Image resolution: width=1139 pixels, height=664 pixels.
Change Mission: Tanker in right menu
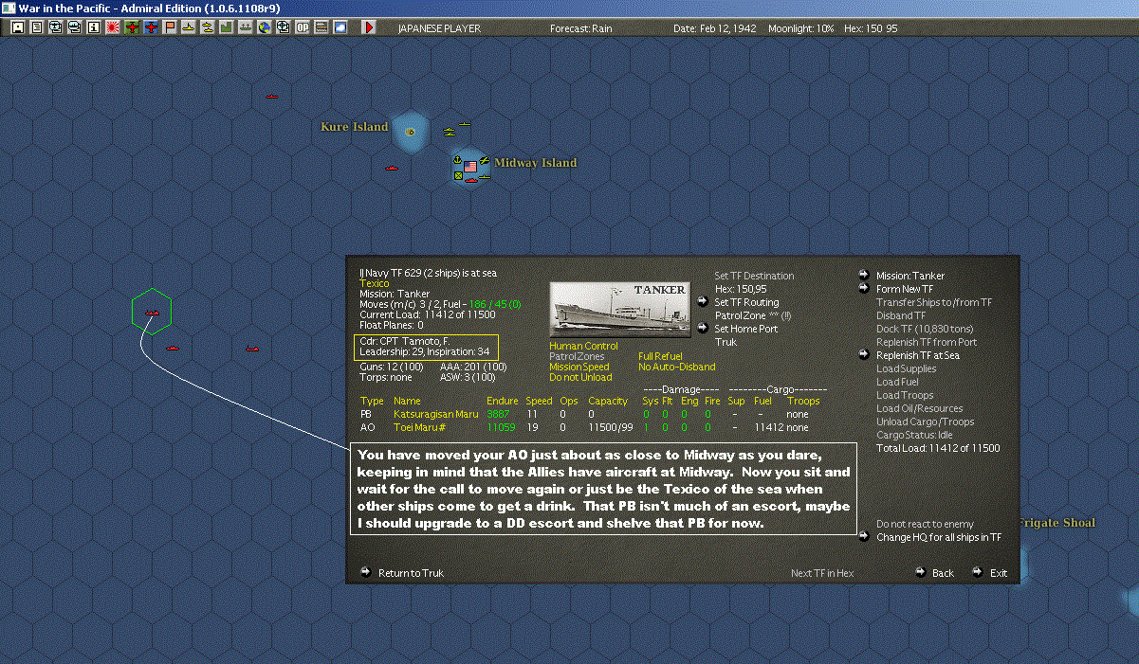909,276
